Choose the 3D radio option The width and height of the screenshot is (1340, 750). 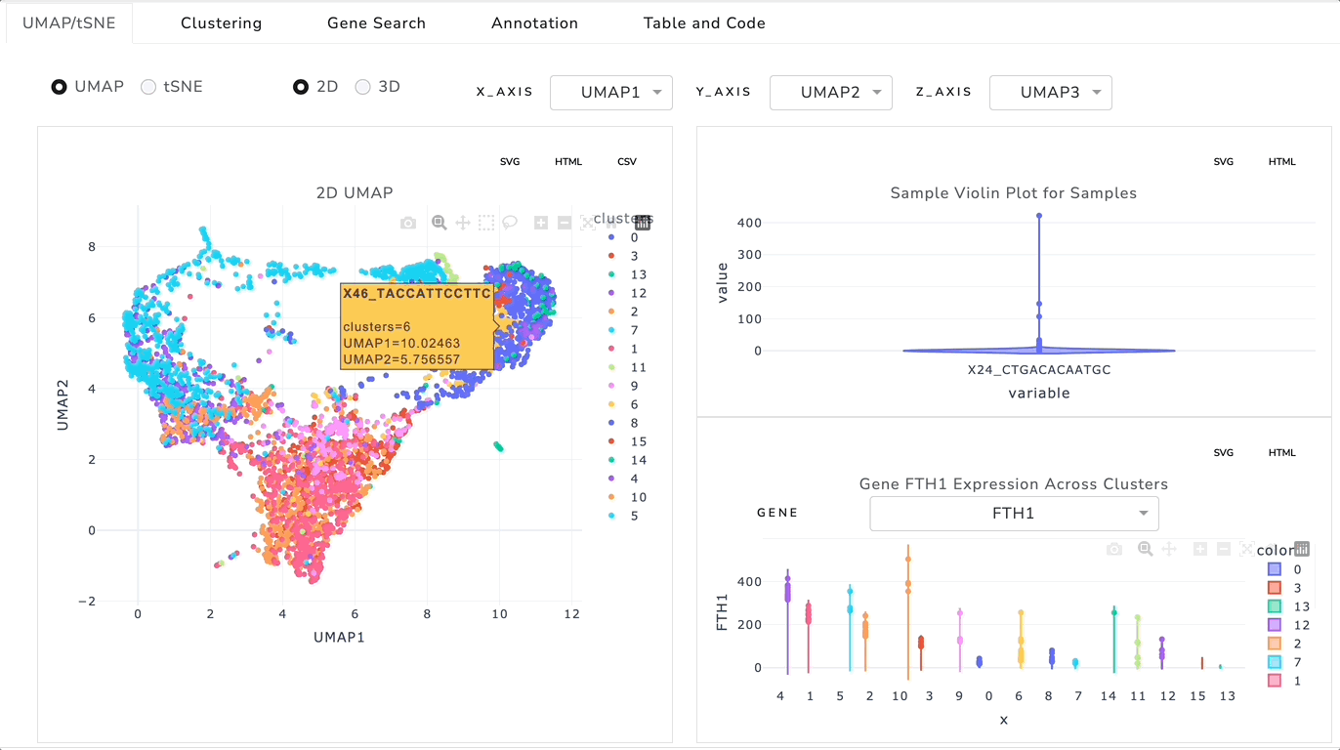pos(362,87)
